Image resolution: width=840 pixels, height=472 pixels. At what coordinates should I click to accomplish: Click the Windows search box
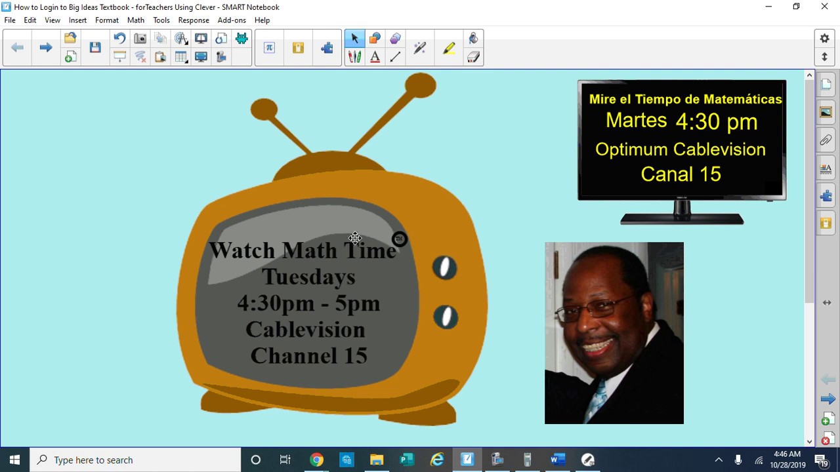point(136,460)
